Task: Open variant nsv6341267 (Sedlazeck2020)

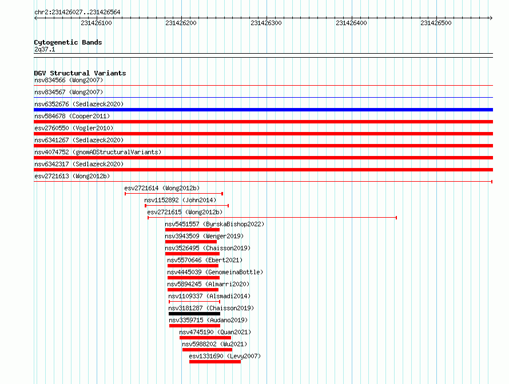Action: coord(79,140)
